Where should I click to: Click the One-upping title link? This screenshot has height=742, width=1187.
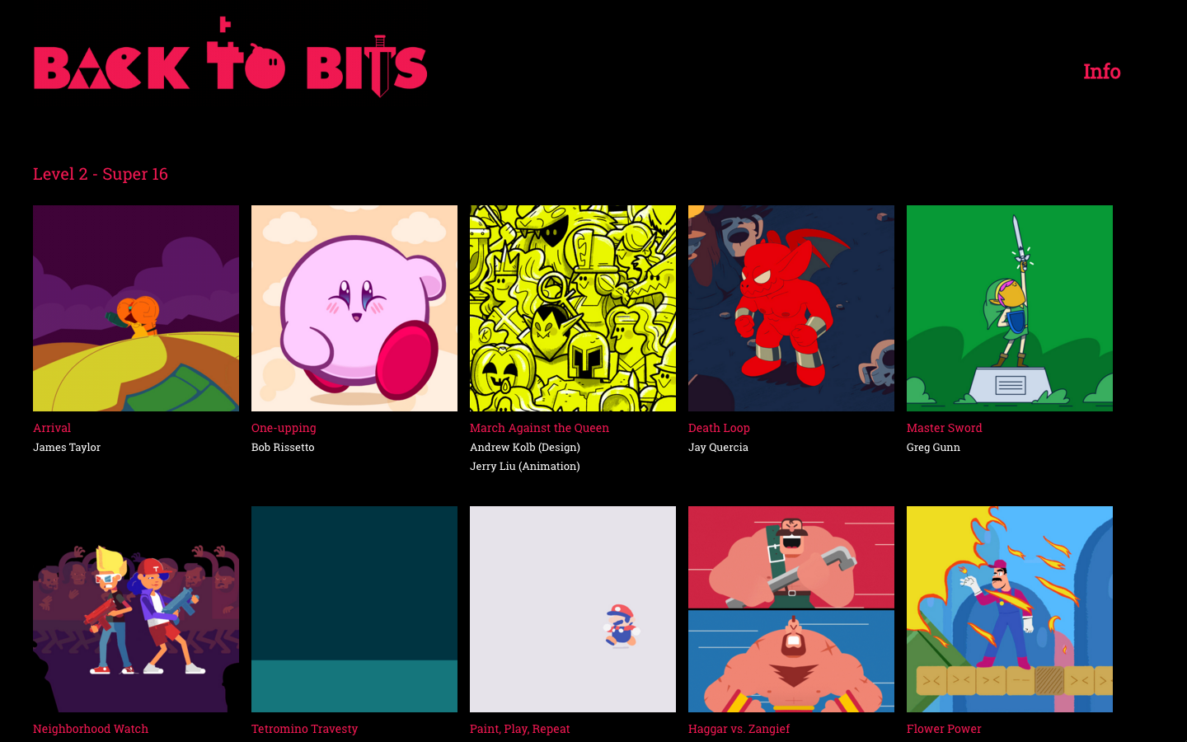click(x=284, y=428)
